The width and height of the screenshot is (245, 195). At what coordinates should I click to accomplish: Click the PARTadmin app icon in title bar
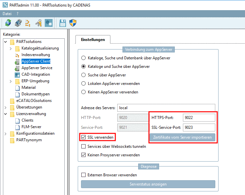(x=5, y=5)
